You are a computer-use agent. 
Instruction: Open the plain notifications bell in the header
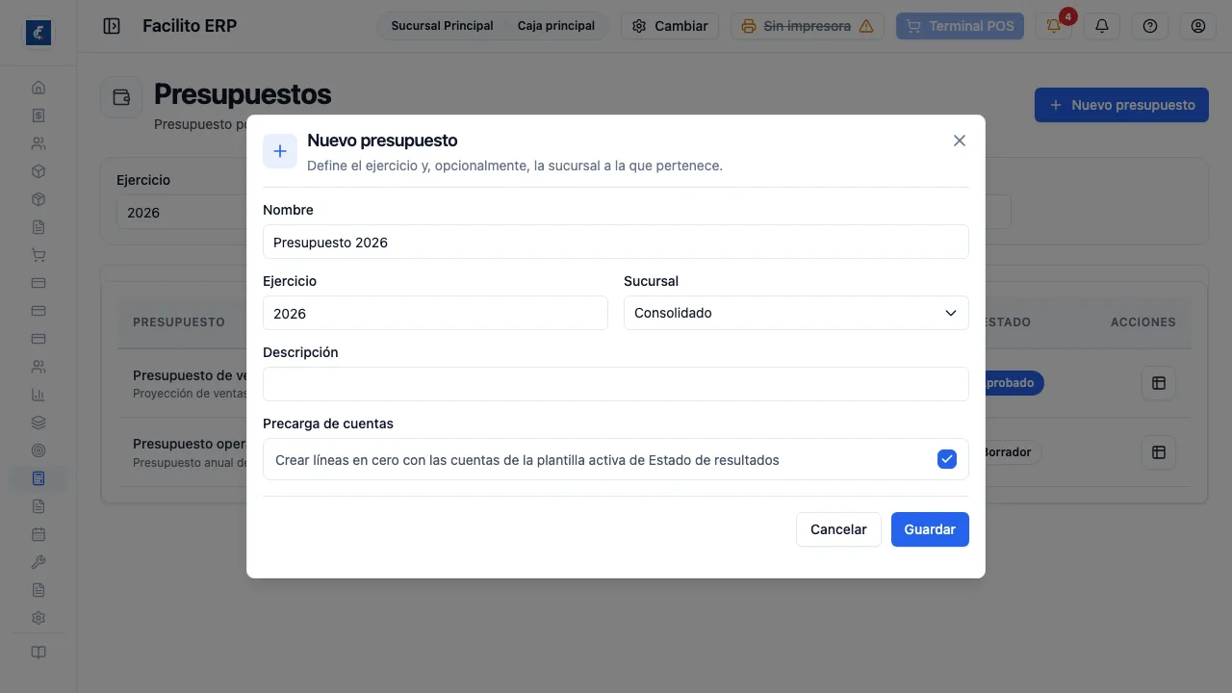click(x=1102, y=26)
